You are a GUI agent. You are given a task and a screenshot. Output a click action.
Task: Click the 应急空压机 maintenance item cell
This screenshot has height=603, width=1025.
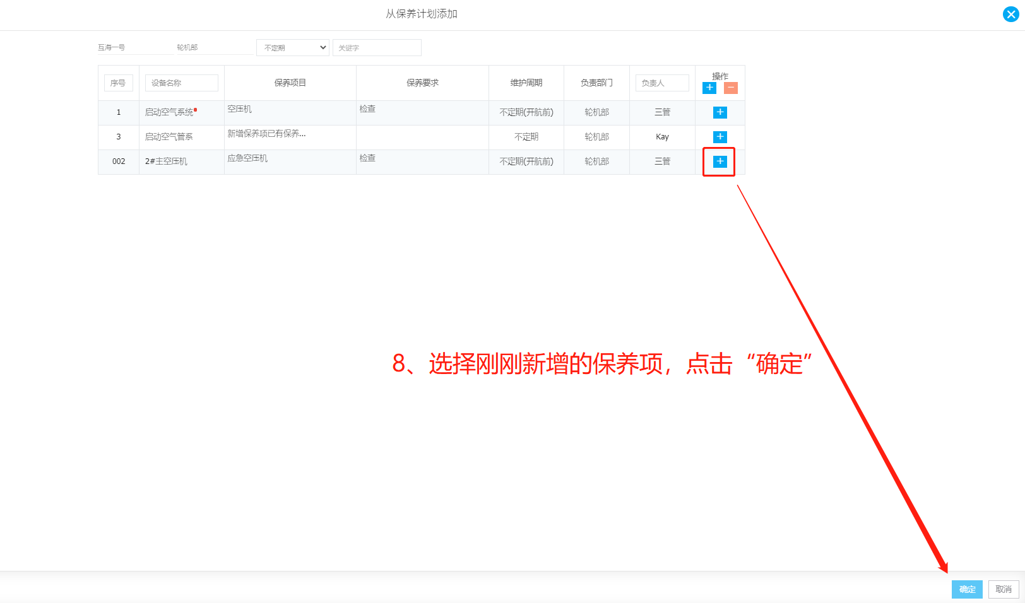290,161
